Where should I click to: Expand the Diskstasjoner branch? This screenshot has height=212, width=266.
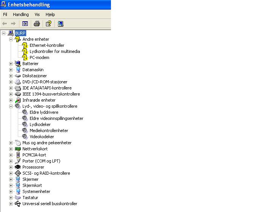point(11,76)
